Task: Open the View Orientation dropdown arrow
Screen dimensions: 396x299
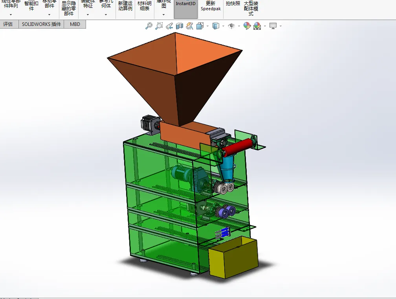Action: point(207,26)
